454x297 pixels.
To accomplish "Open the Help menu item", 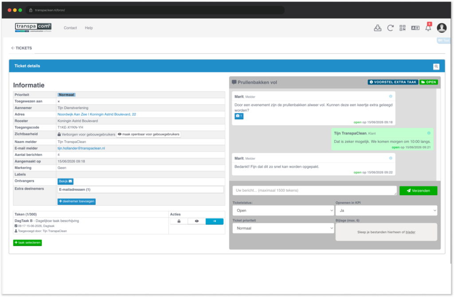I will (x=89, y=28).
